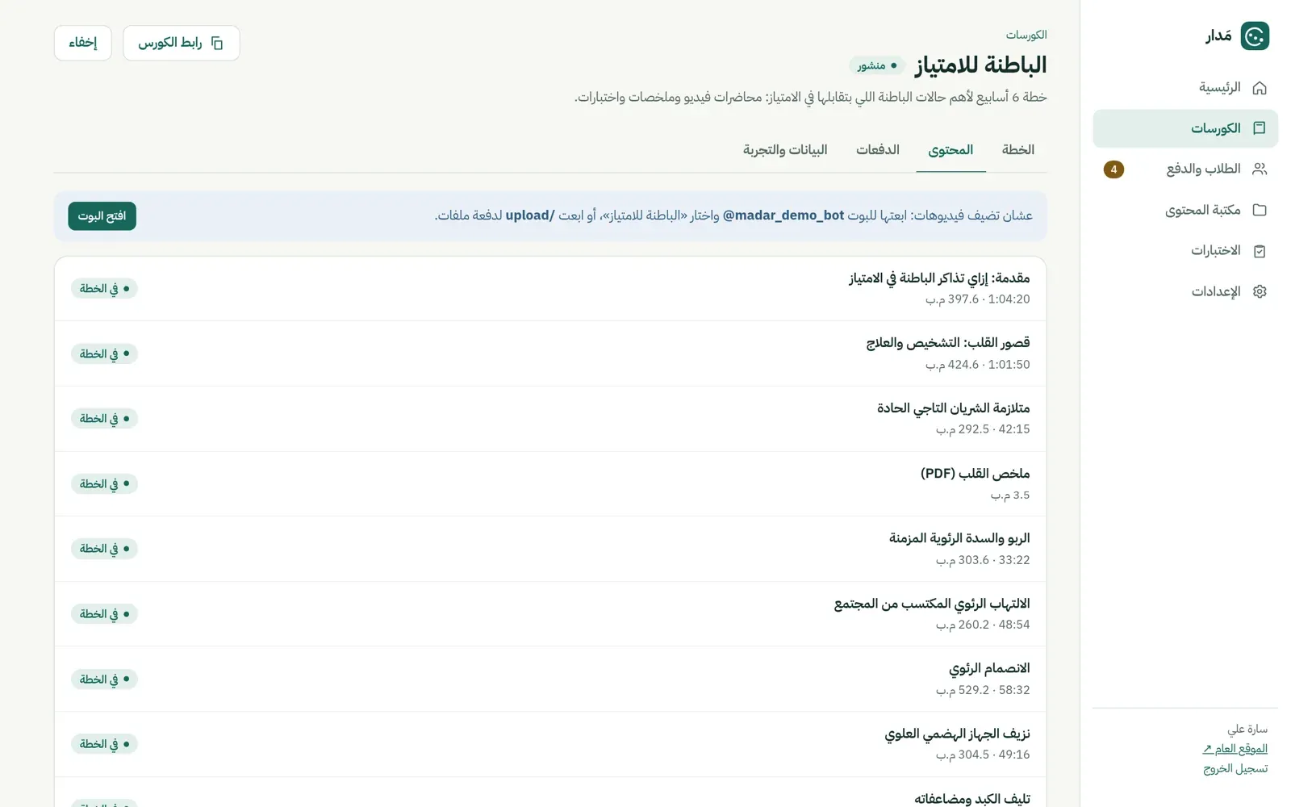Click the user name سارة علي
The height and width of the screenshot is (807, 1291).
point(1247,730)
